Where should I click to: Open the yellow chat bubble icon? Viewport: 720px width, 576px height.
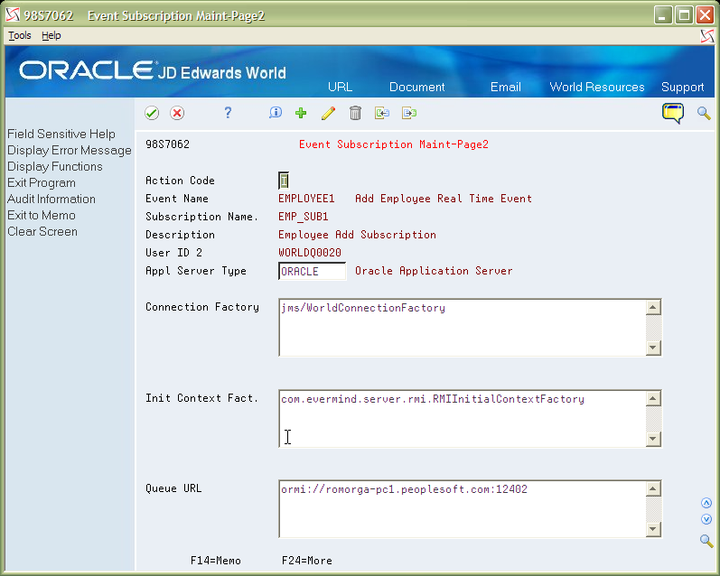(x=673, y=114)
